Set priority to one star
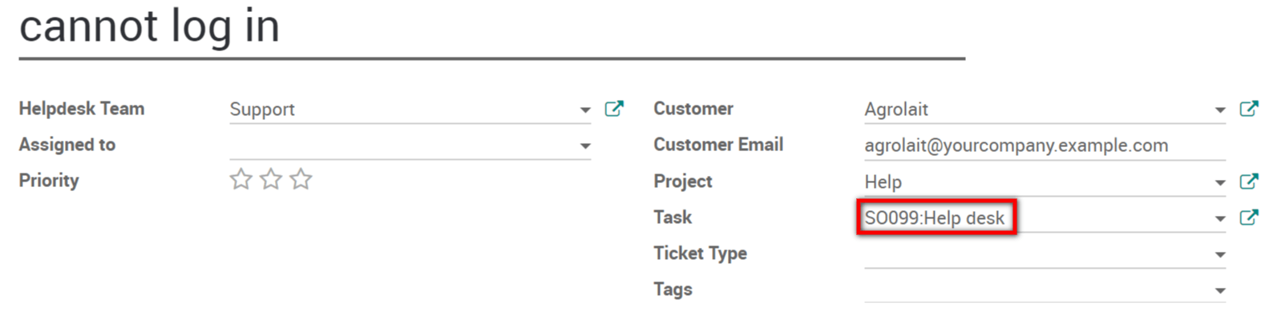The image size is (1269, 319). pos(240,179)
